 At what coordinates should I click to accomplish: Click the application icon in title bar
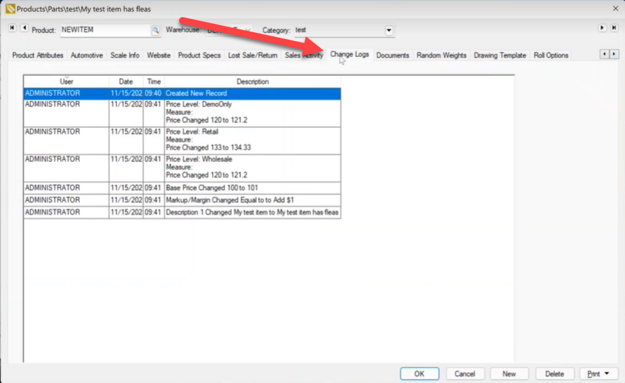pos(9,9)
